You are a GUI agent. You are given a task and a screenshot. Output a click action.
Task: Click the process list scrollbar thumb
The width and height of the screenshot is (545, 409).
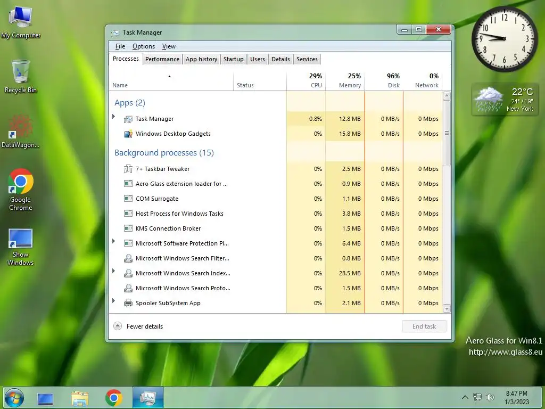click(447, 133)
